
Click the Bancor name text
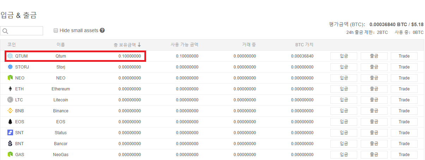[x=61, y=144]
